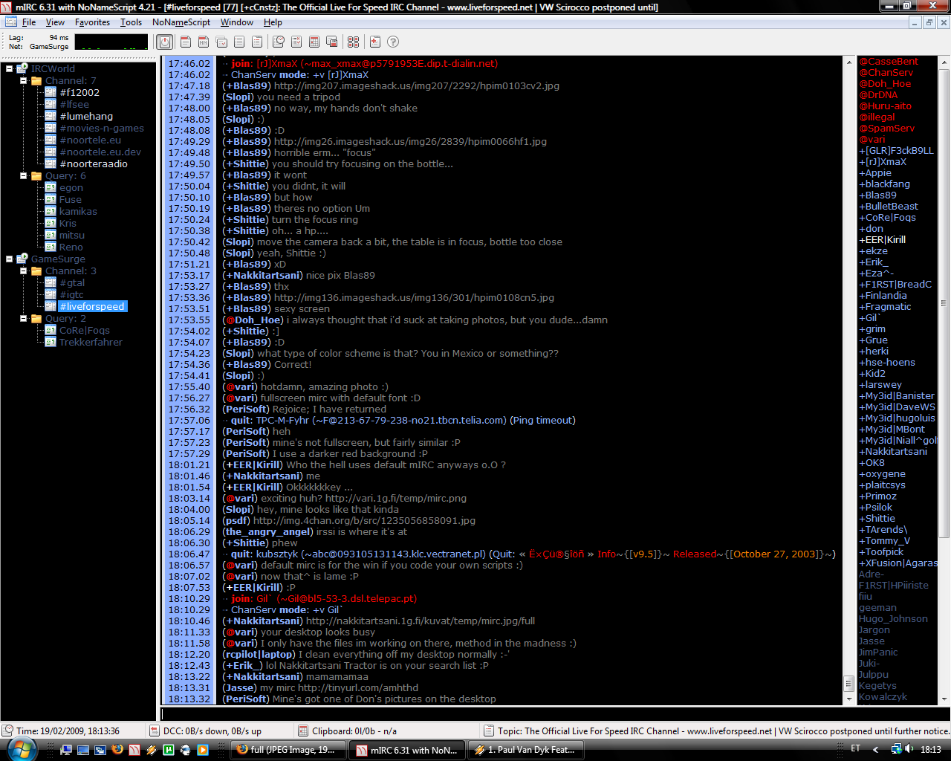Click the red calendar grid toolbar icon
This screenshot has width=951, height=761.
pos(314,42)
